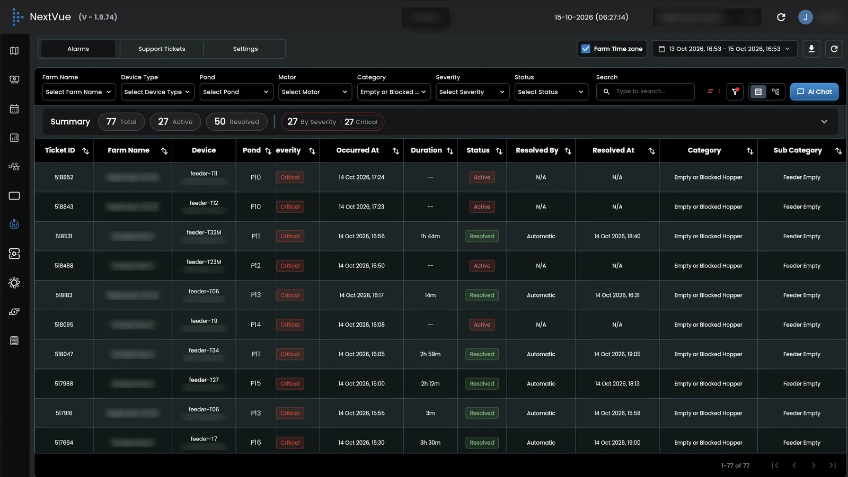Go to next page arrow
The height and width of the screenshot is (477, 848).
tap(814, 465)
